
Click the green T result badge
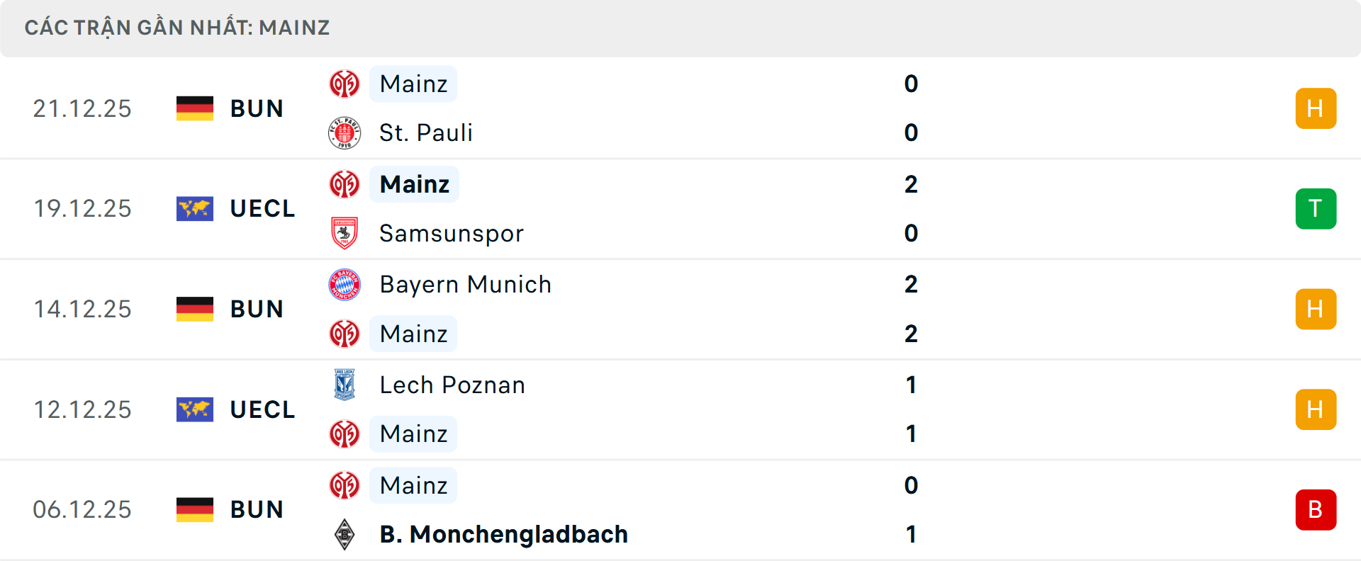(x=1316, y=209)
